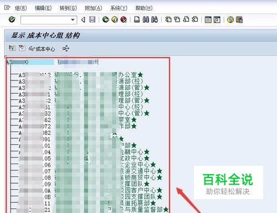Click the Print icon
The height and width of the screenshot is (213, 277).
137,19
